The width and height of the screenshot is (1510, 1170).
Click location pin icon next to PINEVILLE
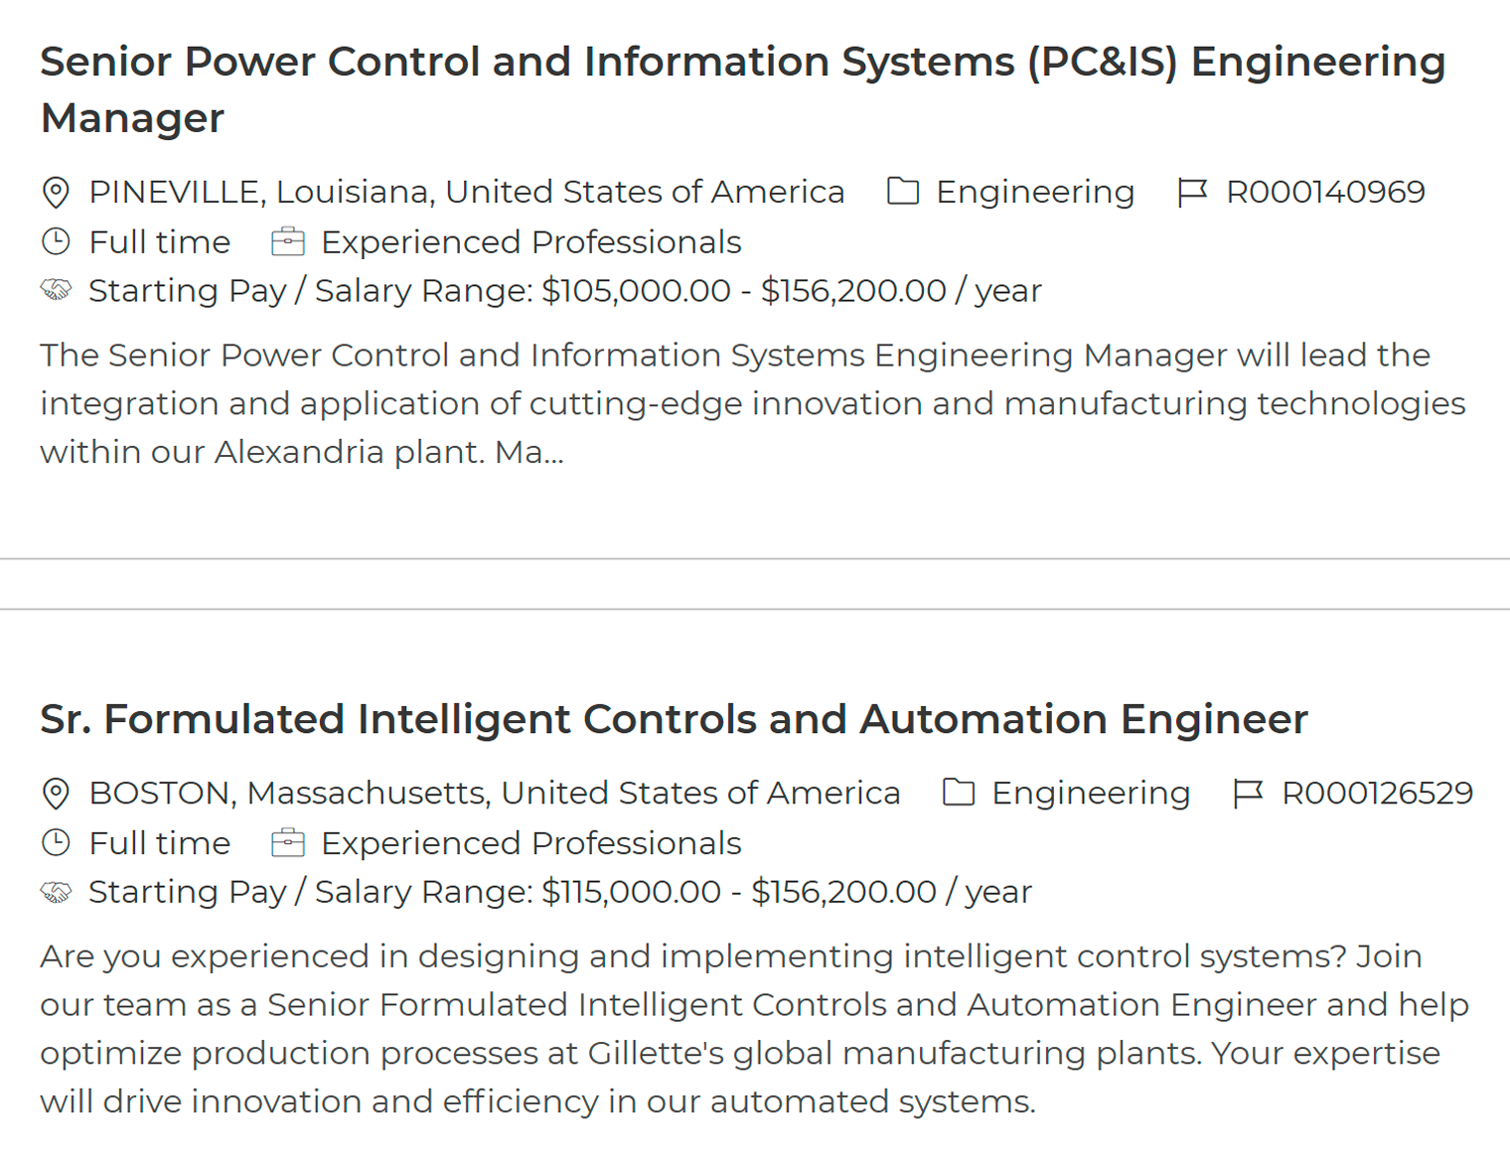click(x=57, y=192)
